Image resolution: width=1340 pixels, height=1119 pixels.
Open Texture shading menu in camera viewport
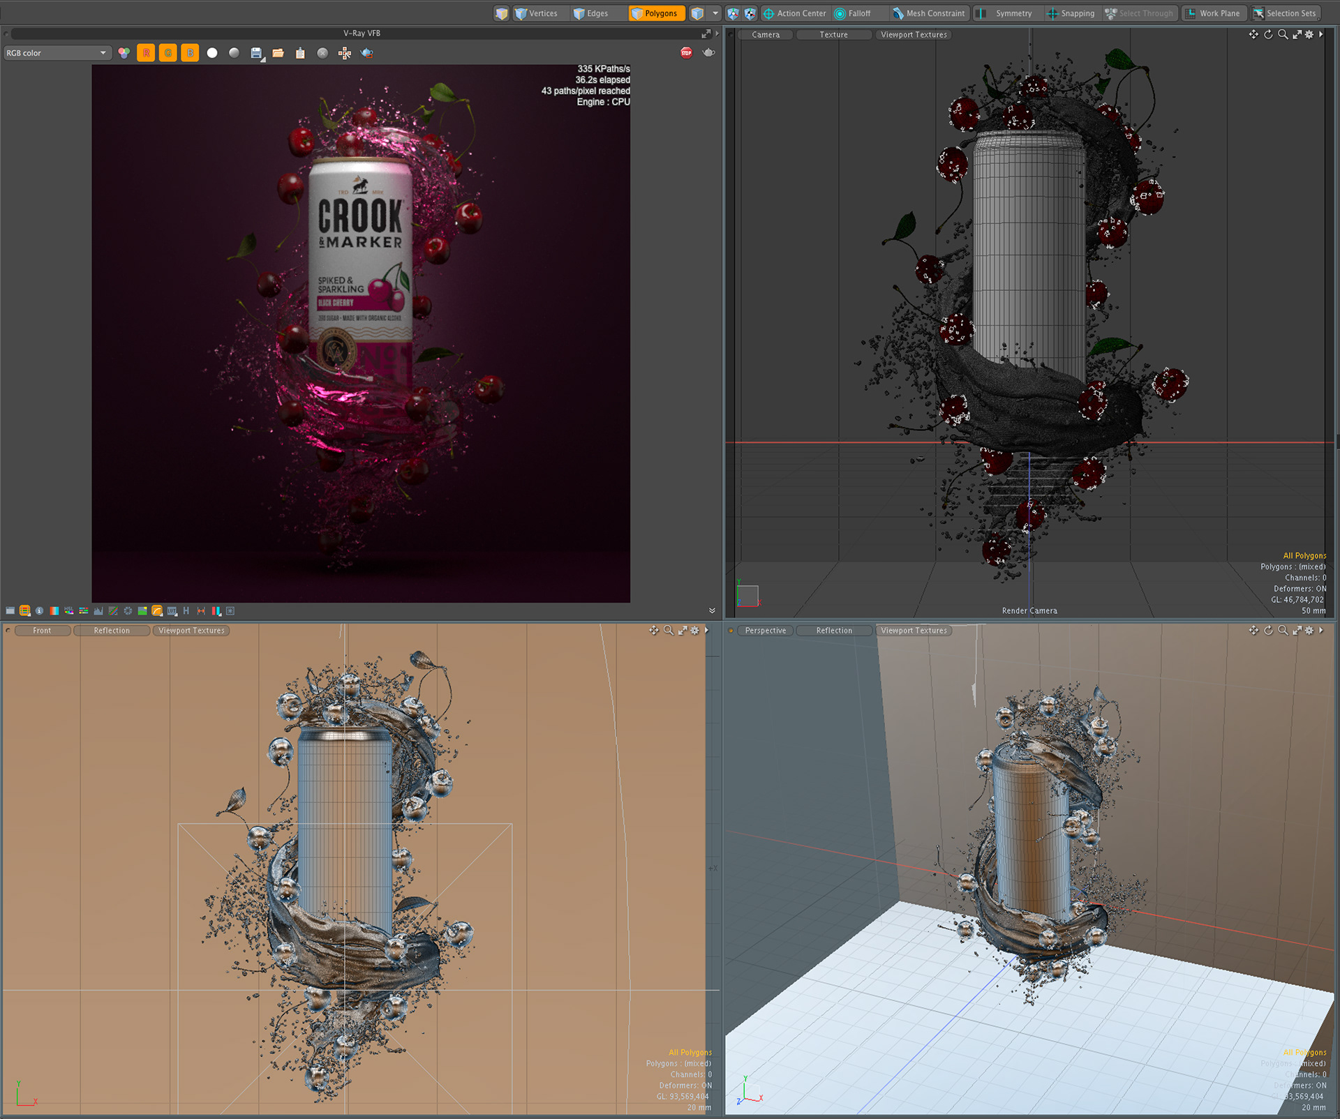833,34
